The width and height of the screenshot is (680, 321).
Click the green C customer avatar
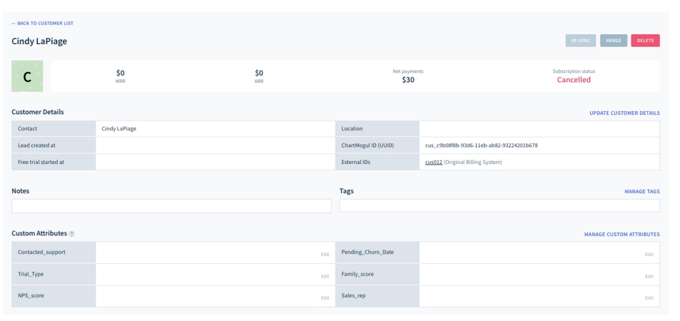pyautogui.click(x=26, y=76)
